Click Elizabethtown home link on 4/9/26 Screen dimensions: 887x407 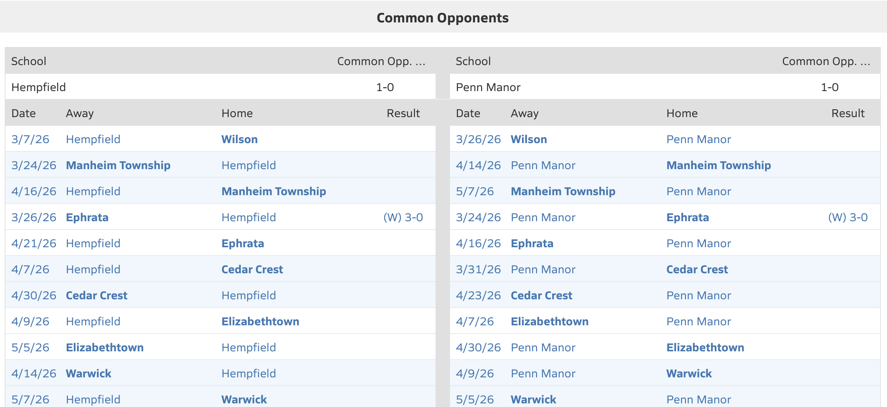coord(260,321)
